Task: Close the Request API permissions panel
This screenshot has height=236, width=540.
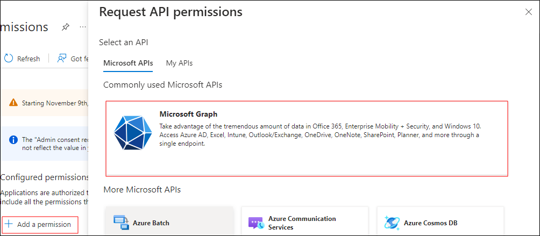Action: [x=528, y=12]
